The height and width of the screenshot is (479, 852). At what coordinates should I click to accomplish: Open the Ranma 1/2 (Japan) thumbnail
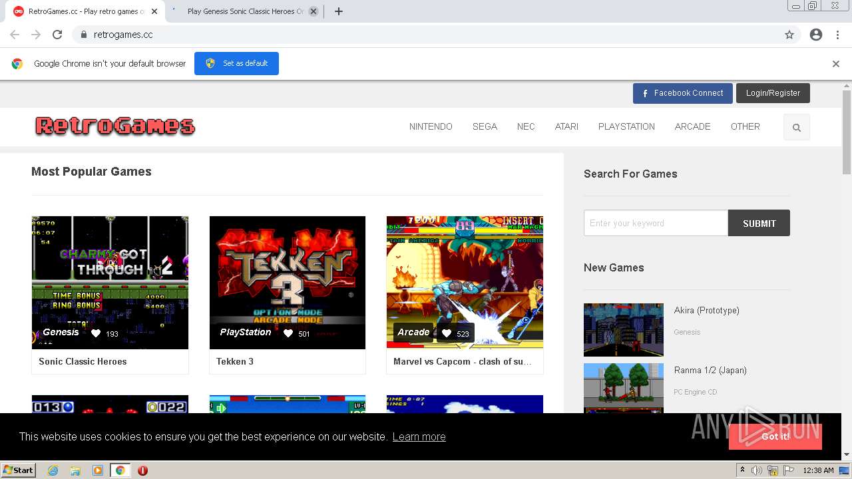click(x=624, y=388)
